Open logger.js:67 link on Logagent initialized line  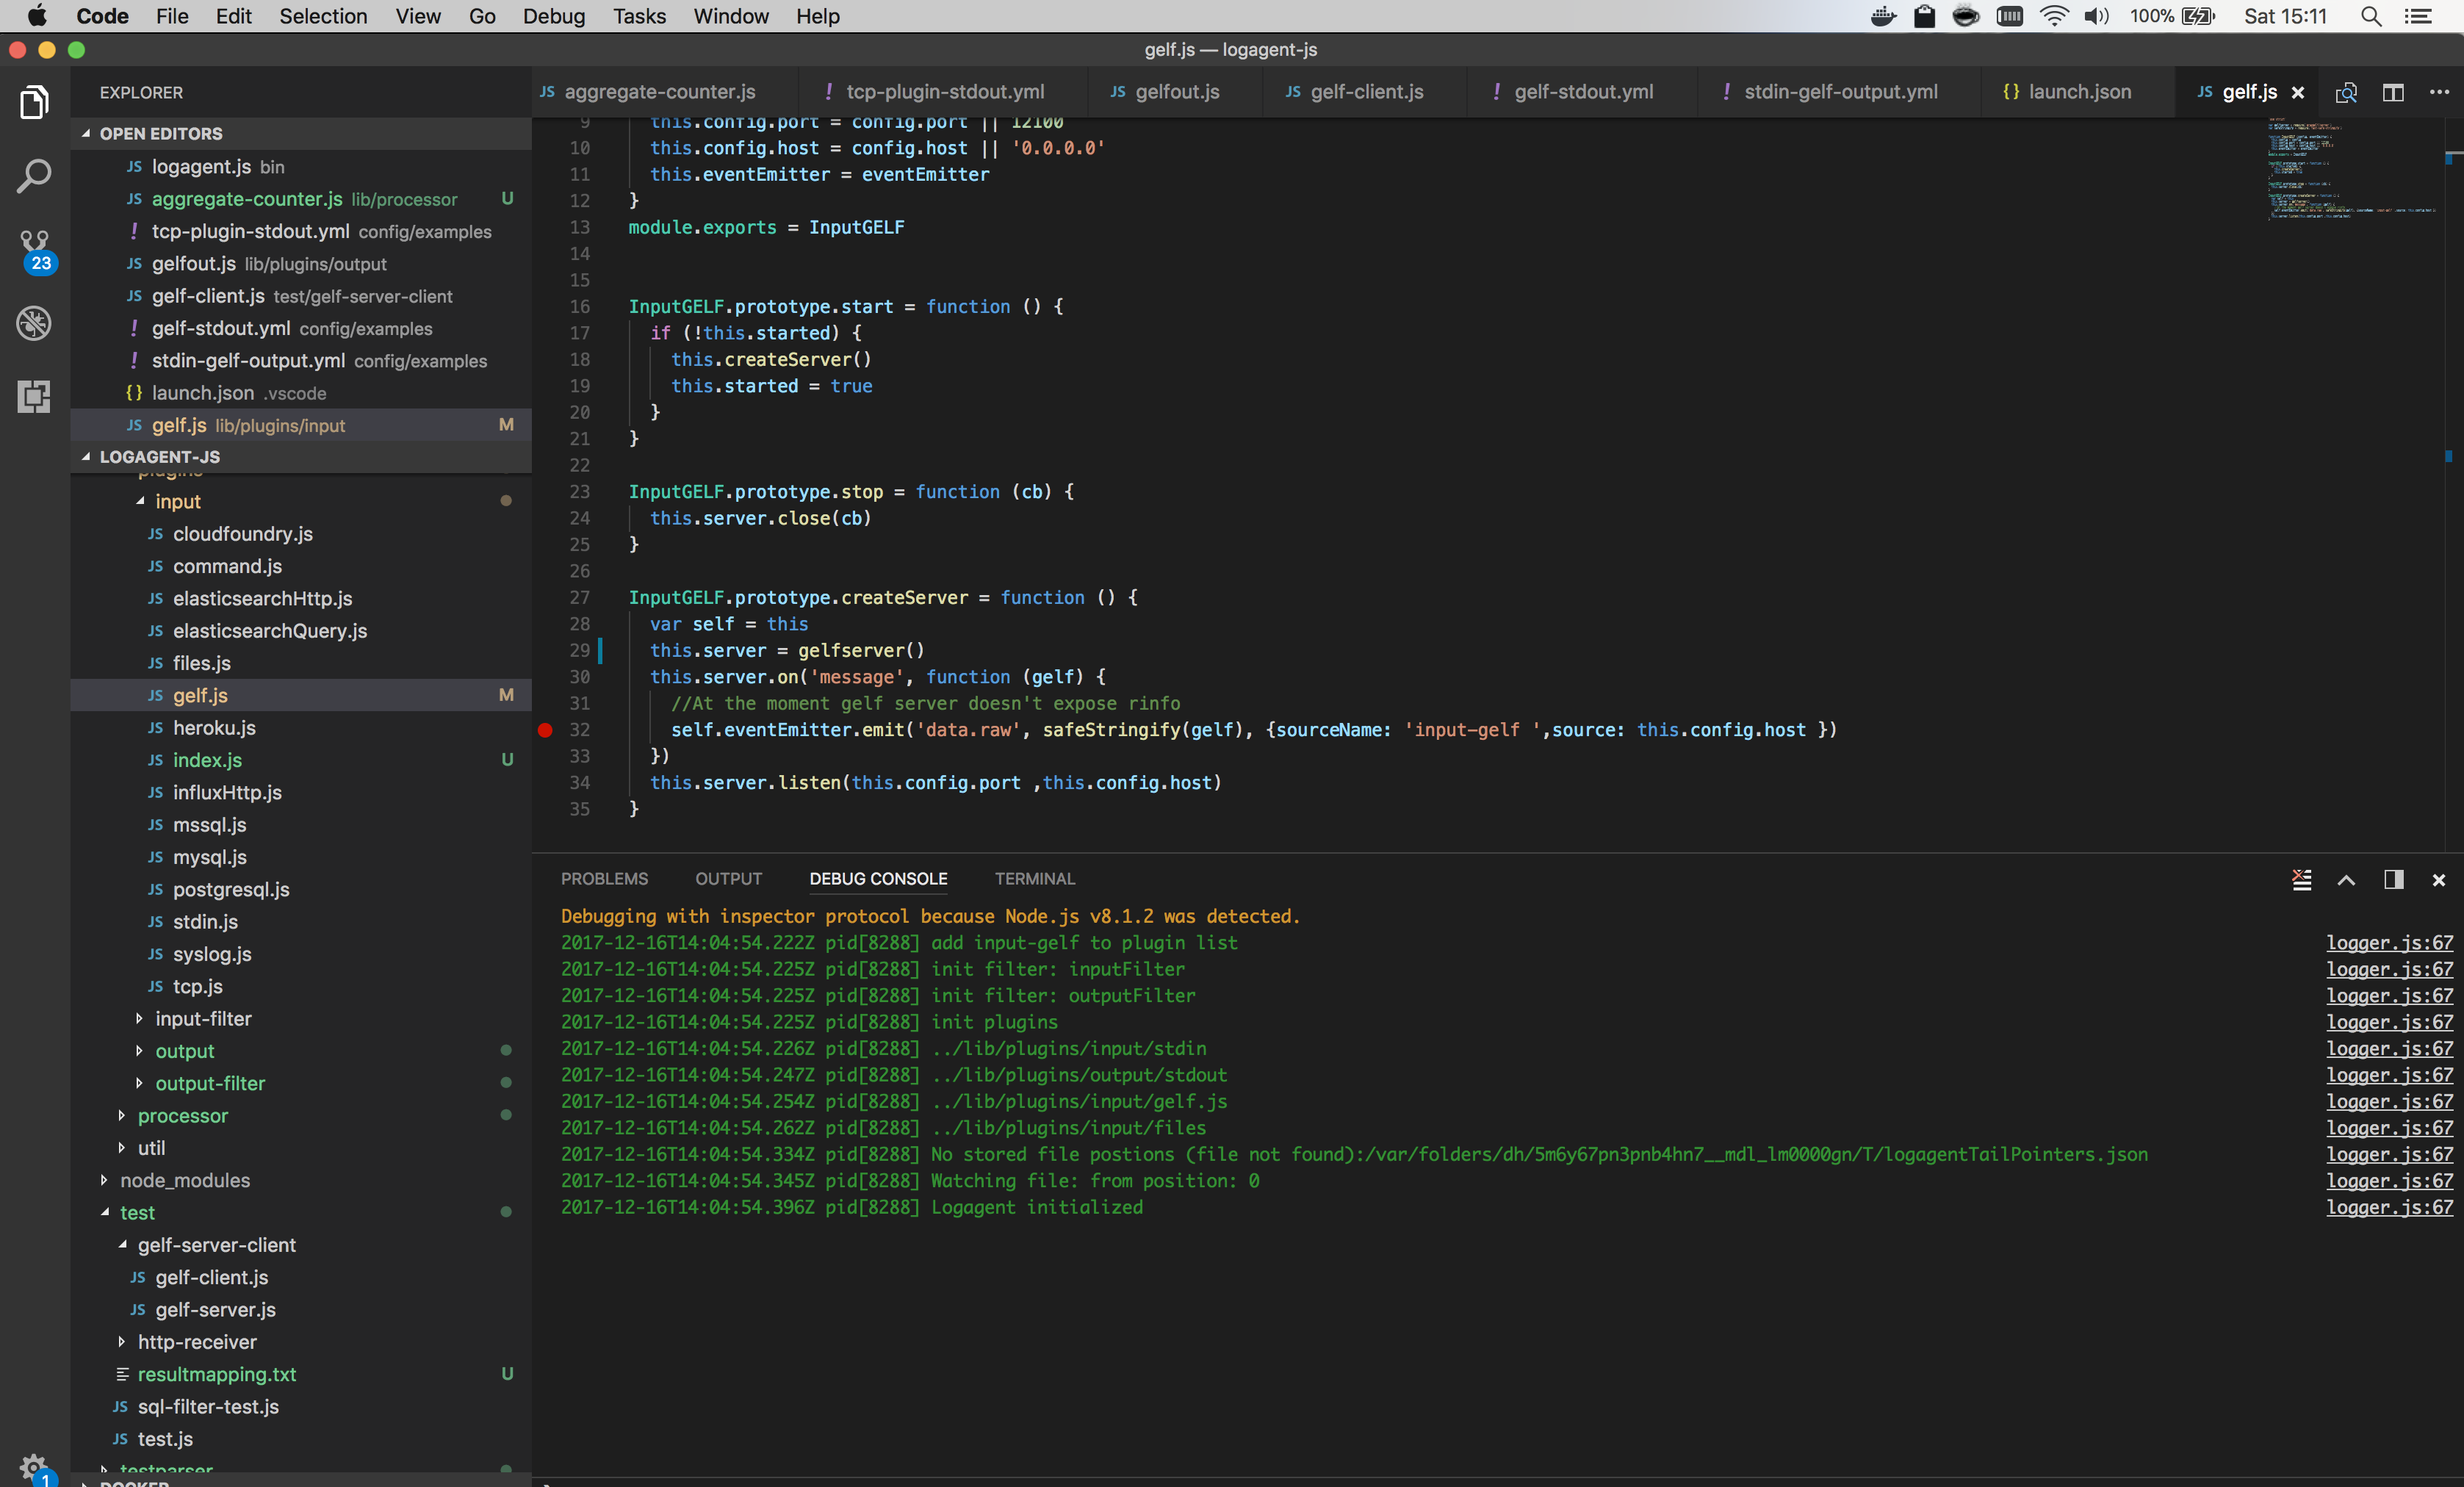[x=2389, y=1207]
